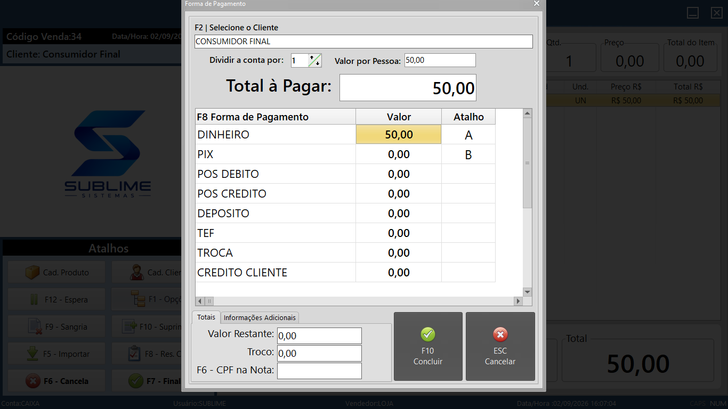Select the POS CREDITO payment row
The height and width of the screenshot is (409, 728).
(345, 194)
